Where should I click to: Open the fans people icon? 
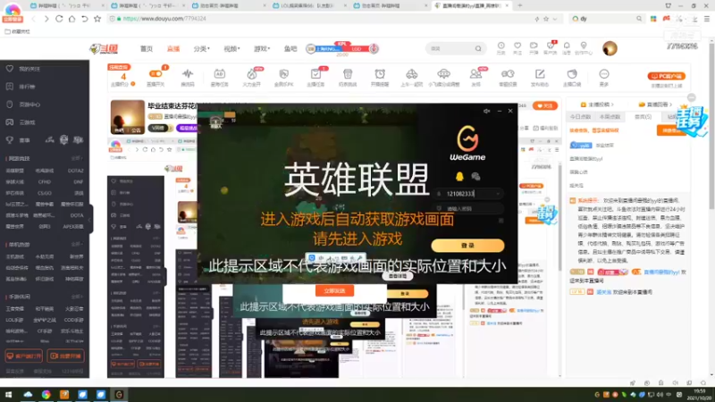(x=475, y=76)
